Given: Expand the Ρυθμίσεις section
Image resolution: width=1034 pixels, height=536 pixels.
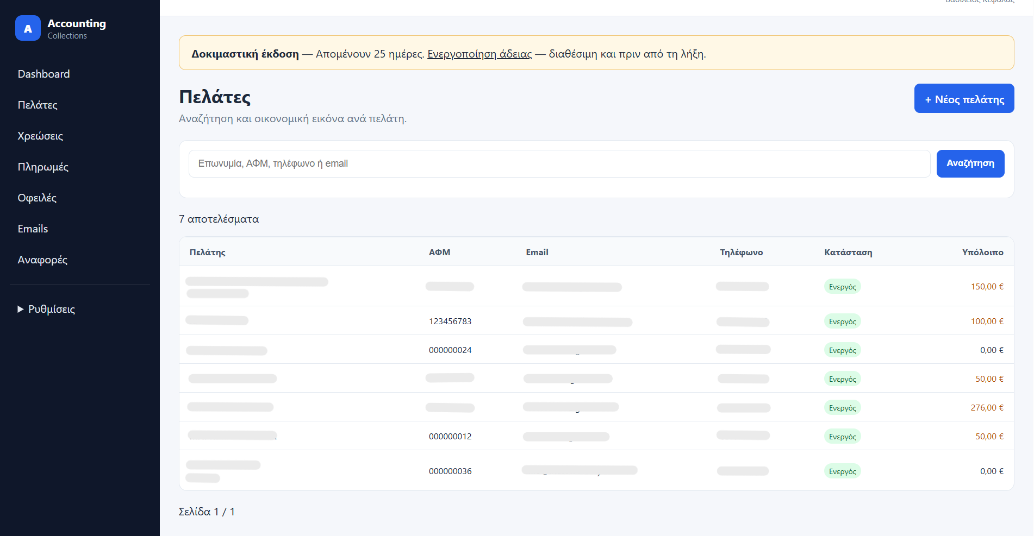Looking at the screenshot, I should (x=46, y=309).
